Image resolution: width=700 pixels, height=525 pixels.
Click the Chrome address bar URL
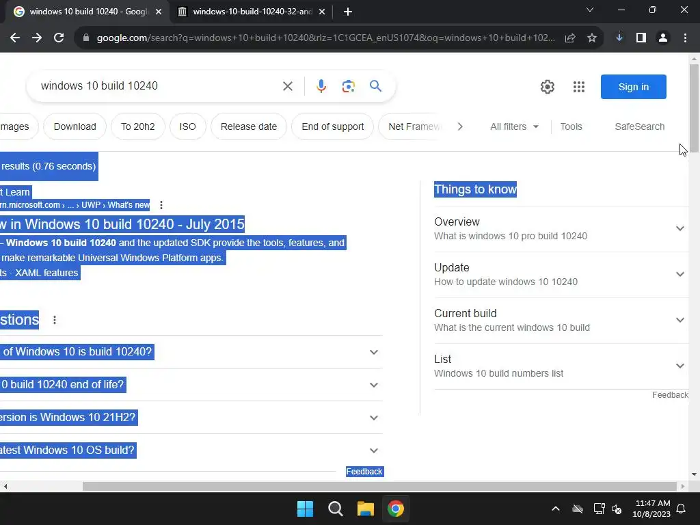coord(326,38)
